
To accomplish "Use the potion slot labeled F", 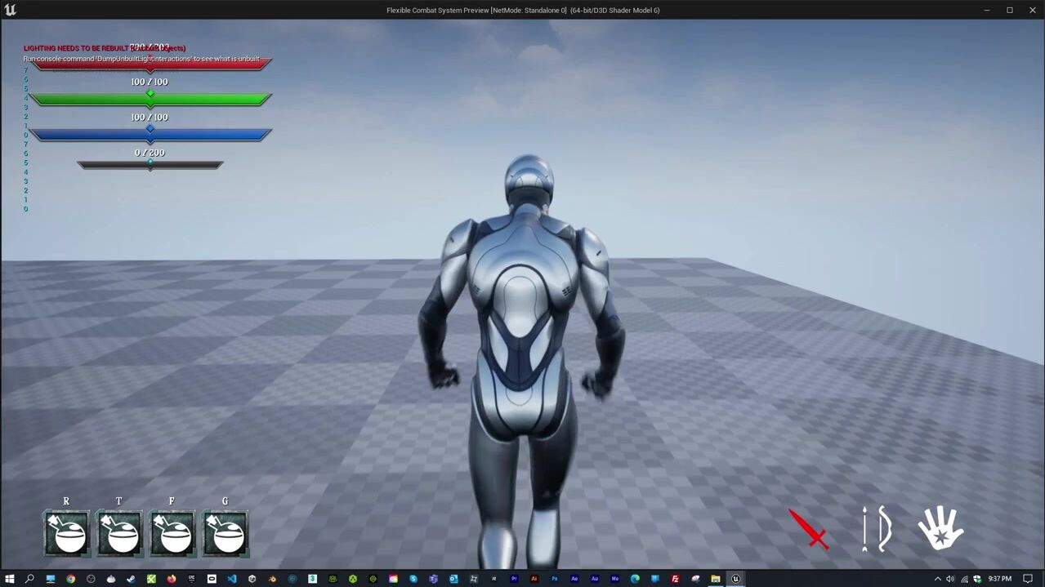I will point(172,533).
